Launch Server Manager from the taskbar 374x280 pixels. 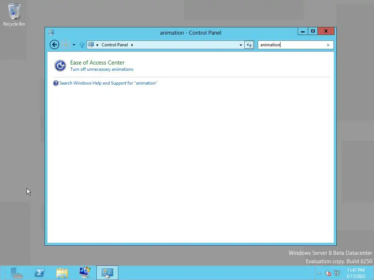16,273
